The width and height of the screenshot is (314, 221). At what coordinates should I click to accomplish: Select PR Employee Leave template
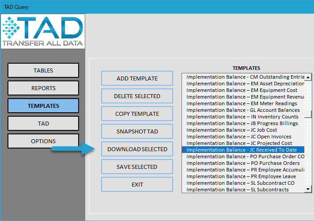click(243, 176)
